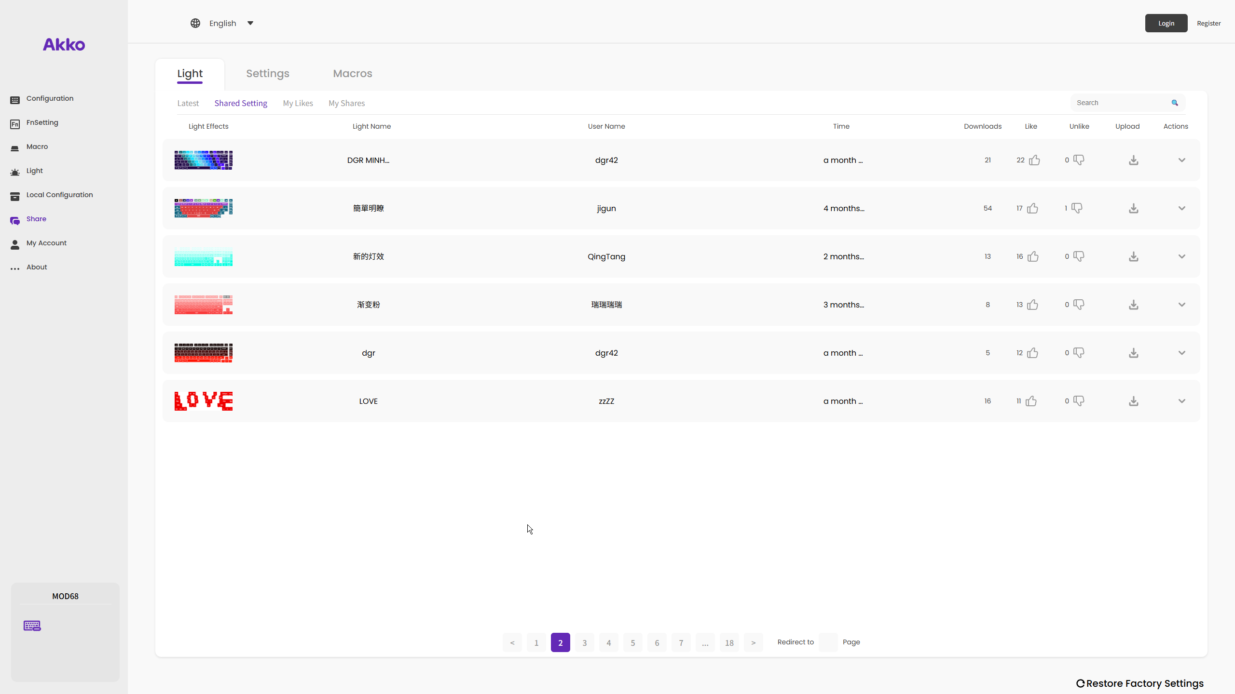Expand actions chevron for LOVE row
1235x694 pixels.
[x=1181, y=401]
